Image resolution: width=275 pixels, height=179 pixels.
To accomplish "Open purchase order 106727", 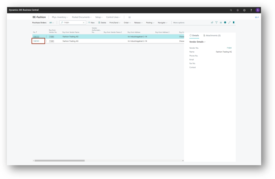I will coord(36,37).
